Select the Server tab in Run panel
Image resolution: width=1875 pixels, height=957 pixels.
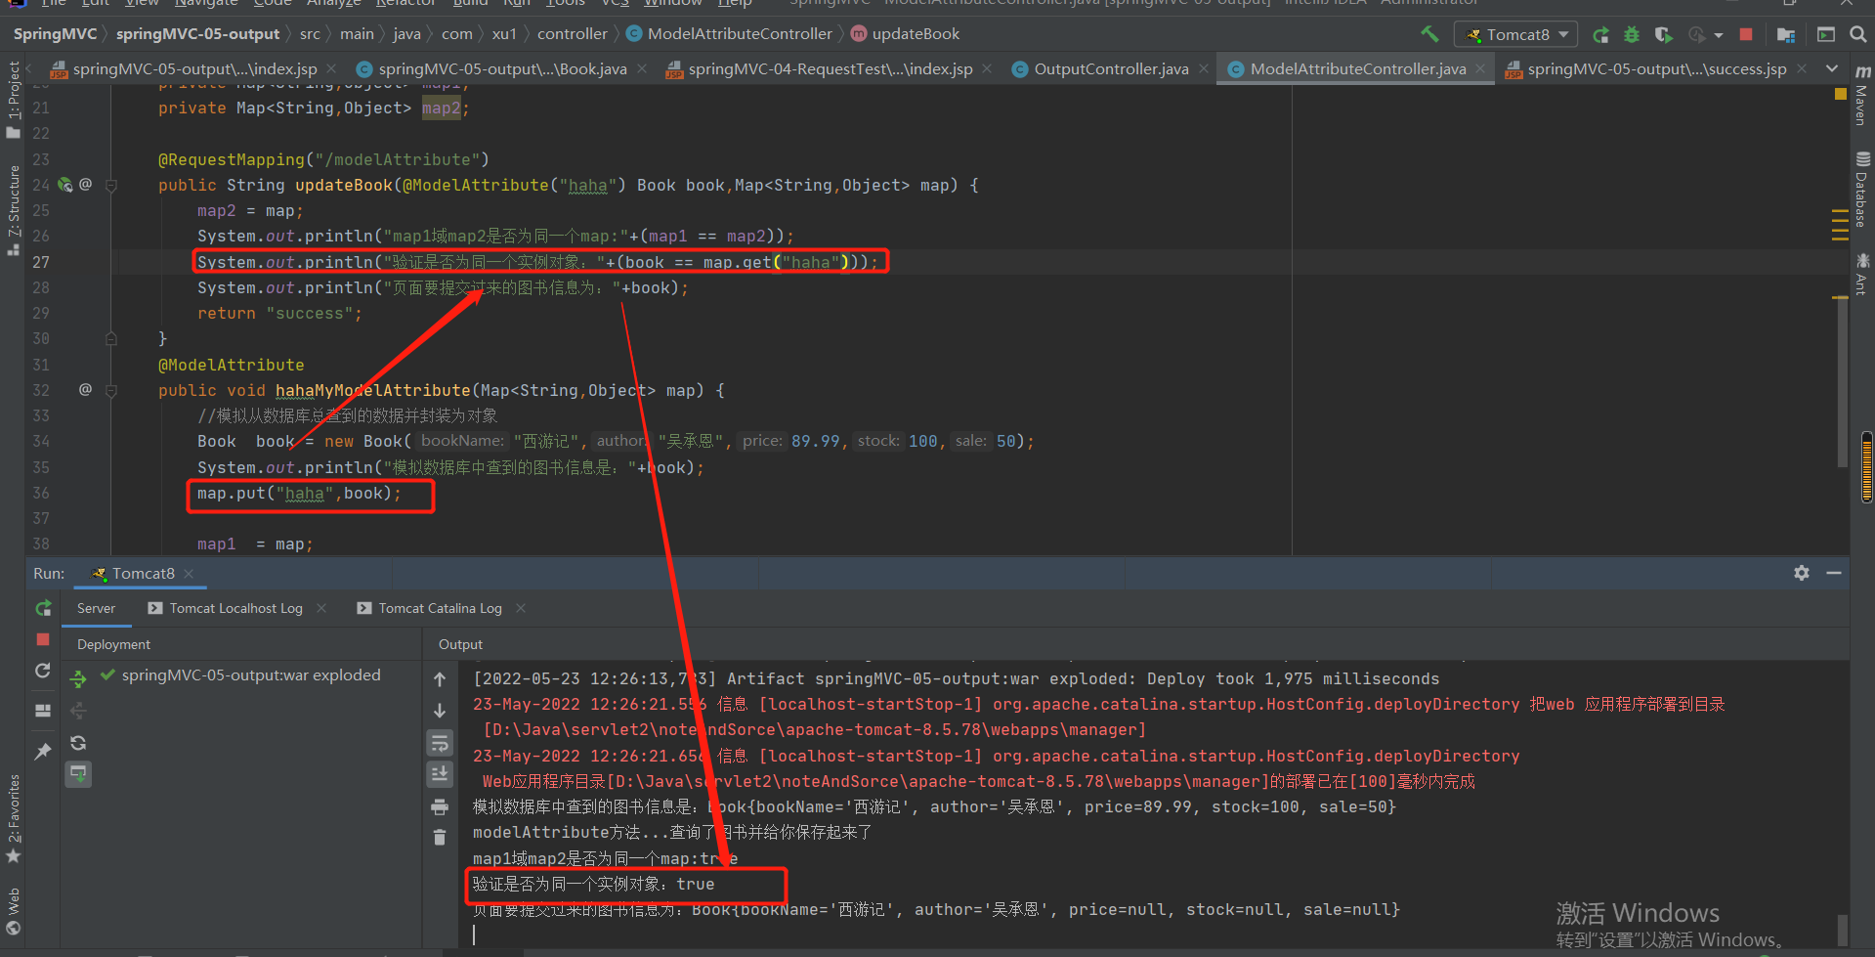(96, 608)
